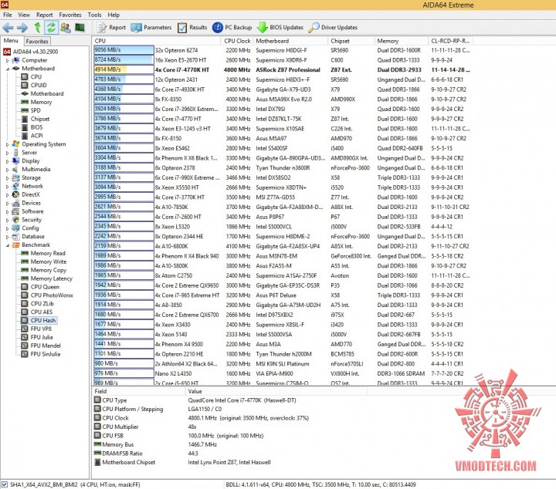The width and height of the screenshot is (556, 489).
Task: Open benchmark Parameters
Action: pos(151,28)
